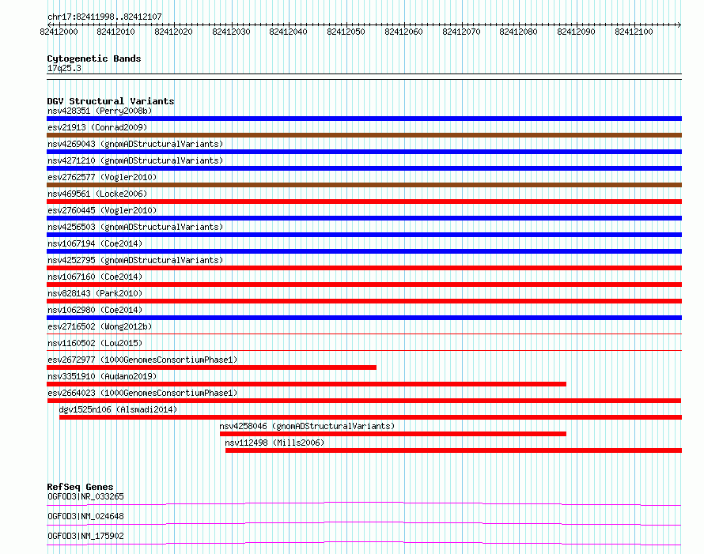Image resolution: width=704 pixels, height=554 pixels.
Task: Click the chr17:82411998..82412107 position label
Action: click(104, 17)
